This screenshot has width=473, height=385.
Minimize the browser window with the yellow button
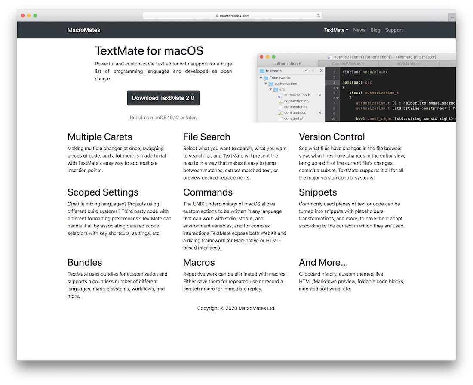[29, 16]
